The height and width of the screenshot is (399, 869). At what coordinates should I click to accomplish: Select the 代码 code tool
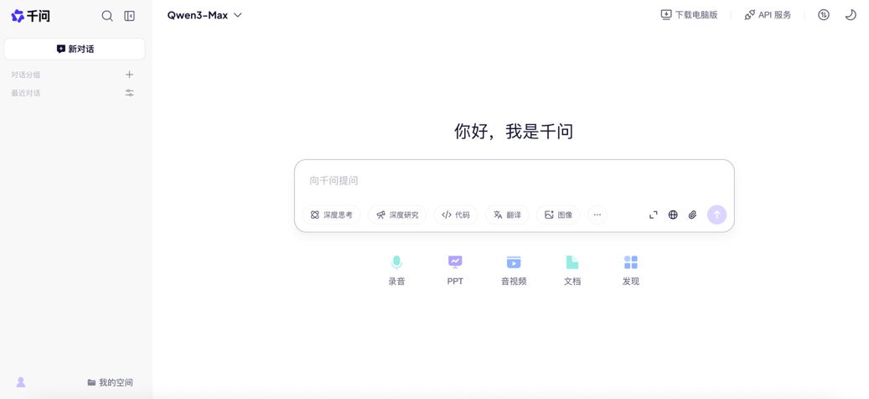coord(456,215)
